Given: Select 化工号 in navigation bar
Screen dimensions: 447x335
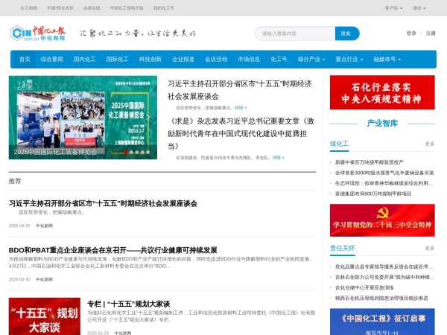Looking at the screenshot, I should [279, 60].
